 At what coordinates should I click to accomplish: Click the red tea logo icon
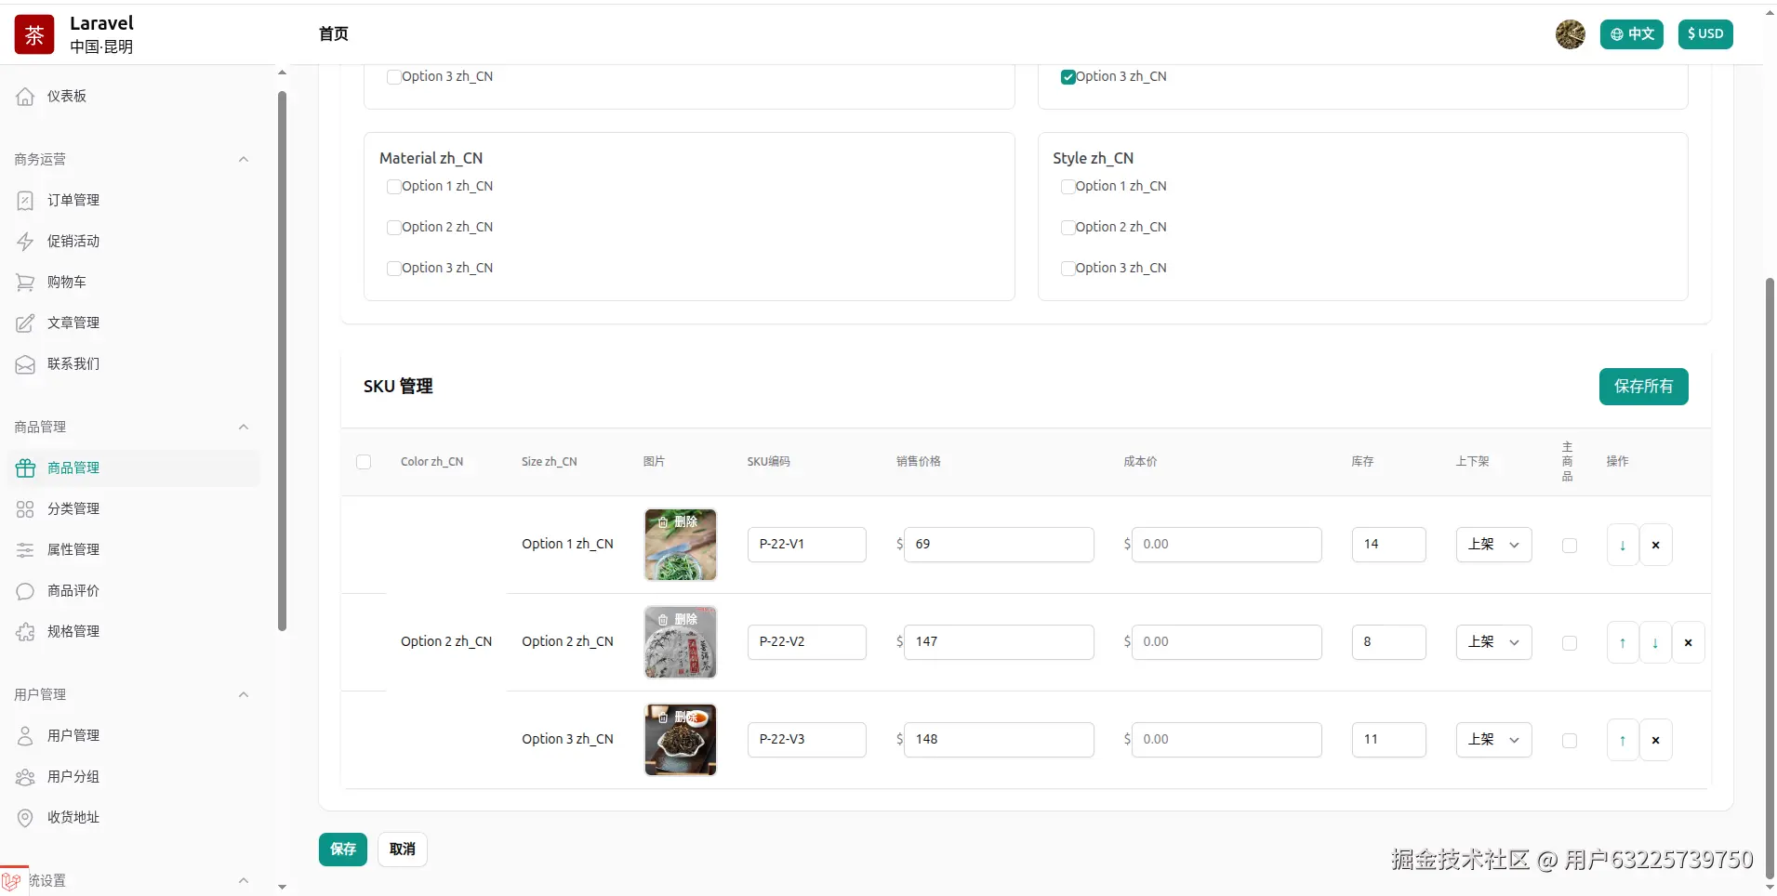point(34,34)
